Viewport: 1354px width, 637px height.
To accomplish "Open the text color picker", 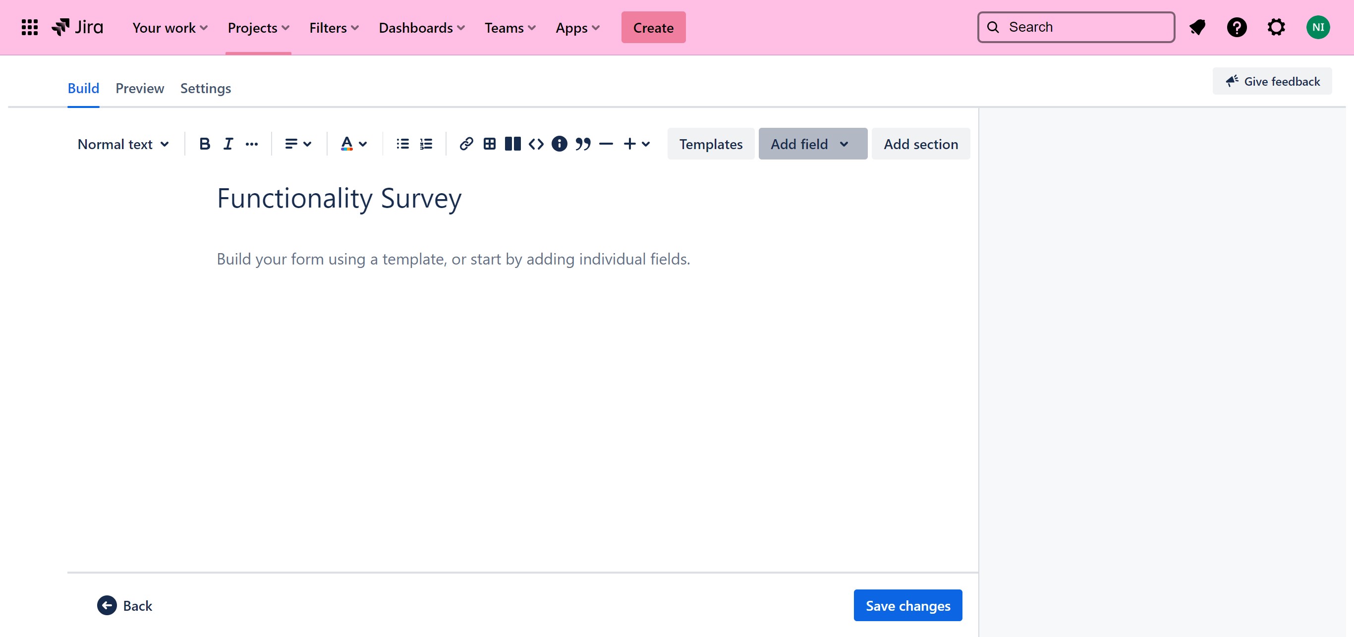I will pyautogui.click(x=354, y=144).
